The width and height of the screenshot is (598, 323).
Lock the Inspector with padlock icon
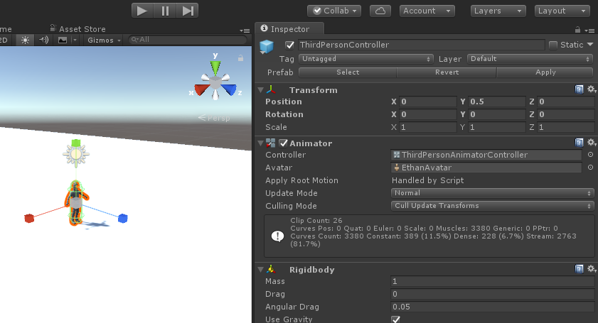point(577,30)
